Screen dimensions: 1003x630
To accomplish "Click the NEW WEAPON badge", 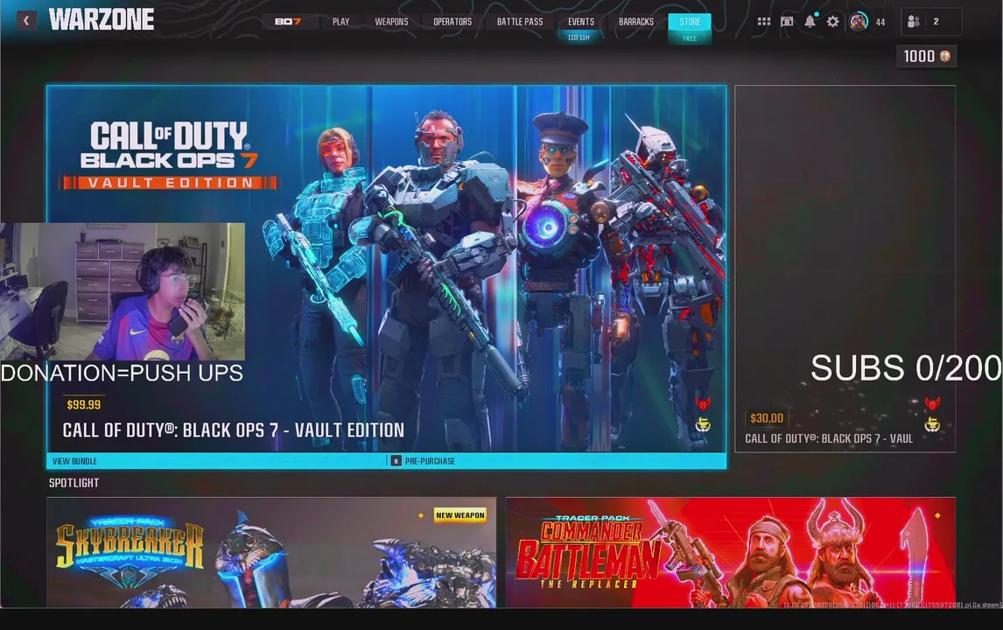I will tap(459, 515).
